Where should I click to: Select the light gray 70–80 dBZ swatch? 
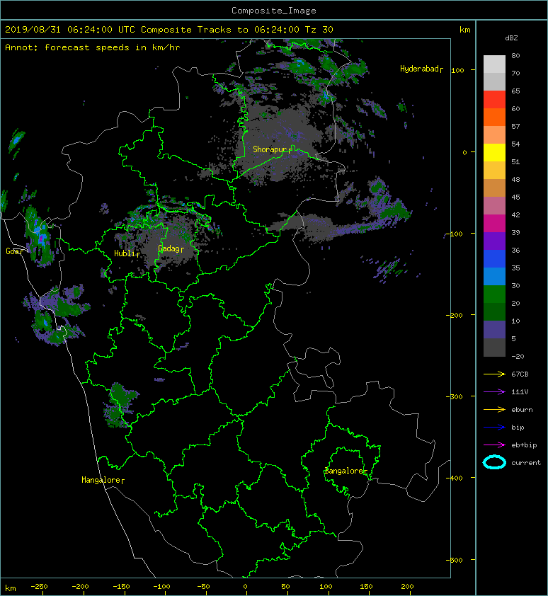click(494, 64)
